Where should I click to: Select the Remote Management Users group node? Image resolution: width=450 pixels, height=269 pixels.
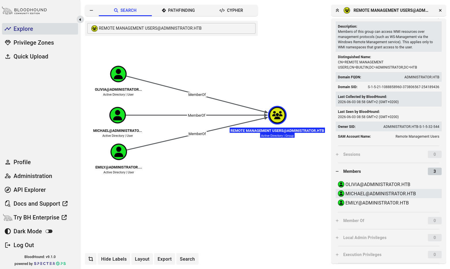coord(277,115)
